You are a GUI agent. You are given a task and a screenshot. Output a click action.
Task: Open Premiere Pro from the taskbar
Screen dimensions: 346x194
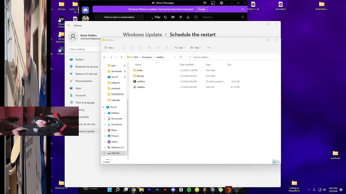tap(149, 190)
